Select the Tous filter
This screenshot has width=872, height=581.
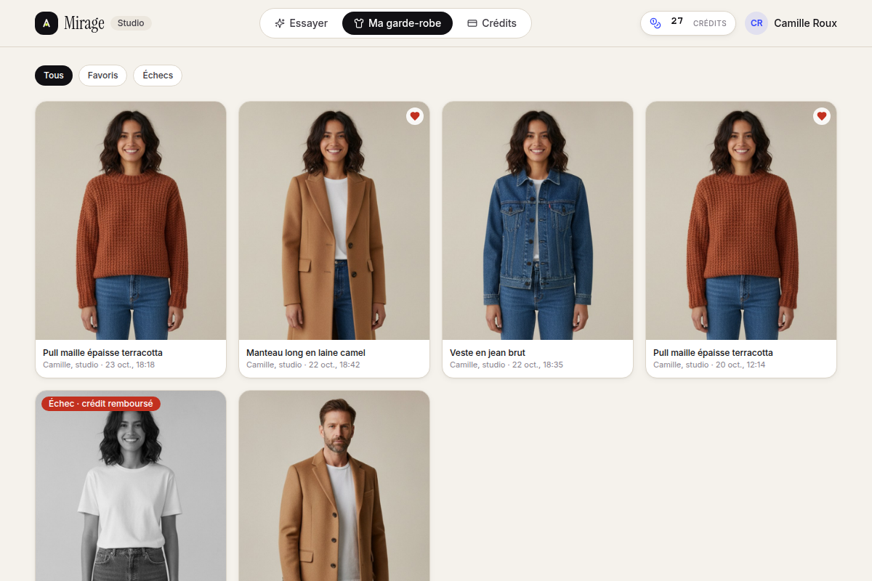click(x=54, y=76)
